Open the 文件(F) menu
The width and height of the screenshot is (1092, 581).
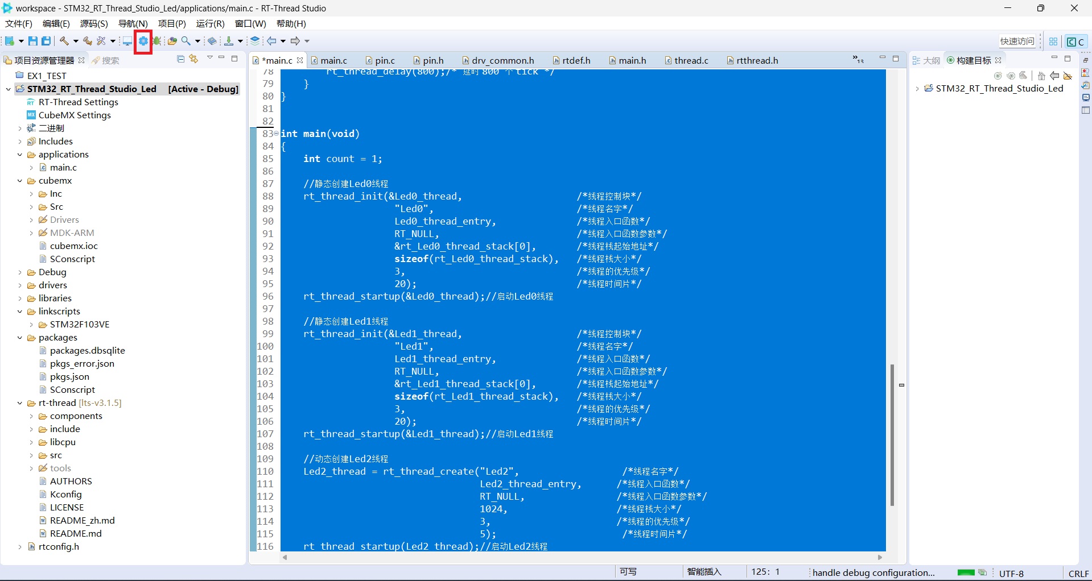[x=18, y=23]
